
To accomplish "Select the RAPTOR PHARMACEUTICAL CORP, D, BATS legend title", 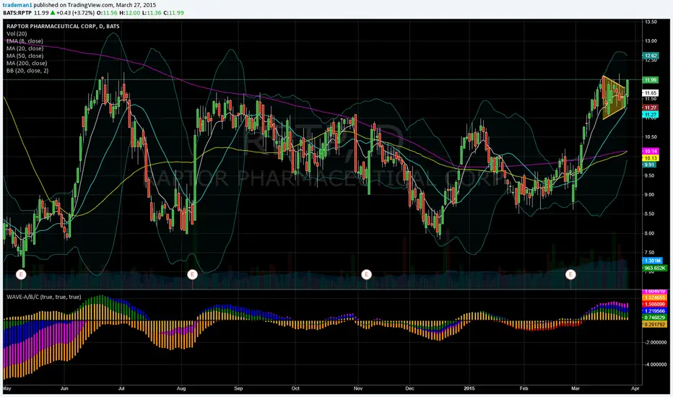I will coord(63,26).
